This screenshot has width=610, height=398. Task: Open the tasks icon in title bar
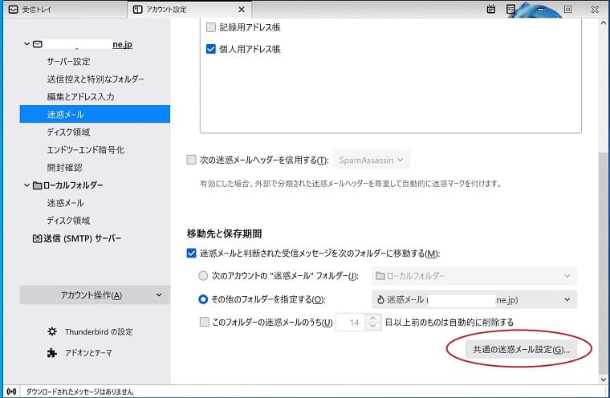510,9
